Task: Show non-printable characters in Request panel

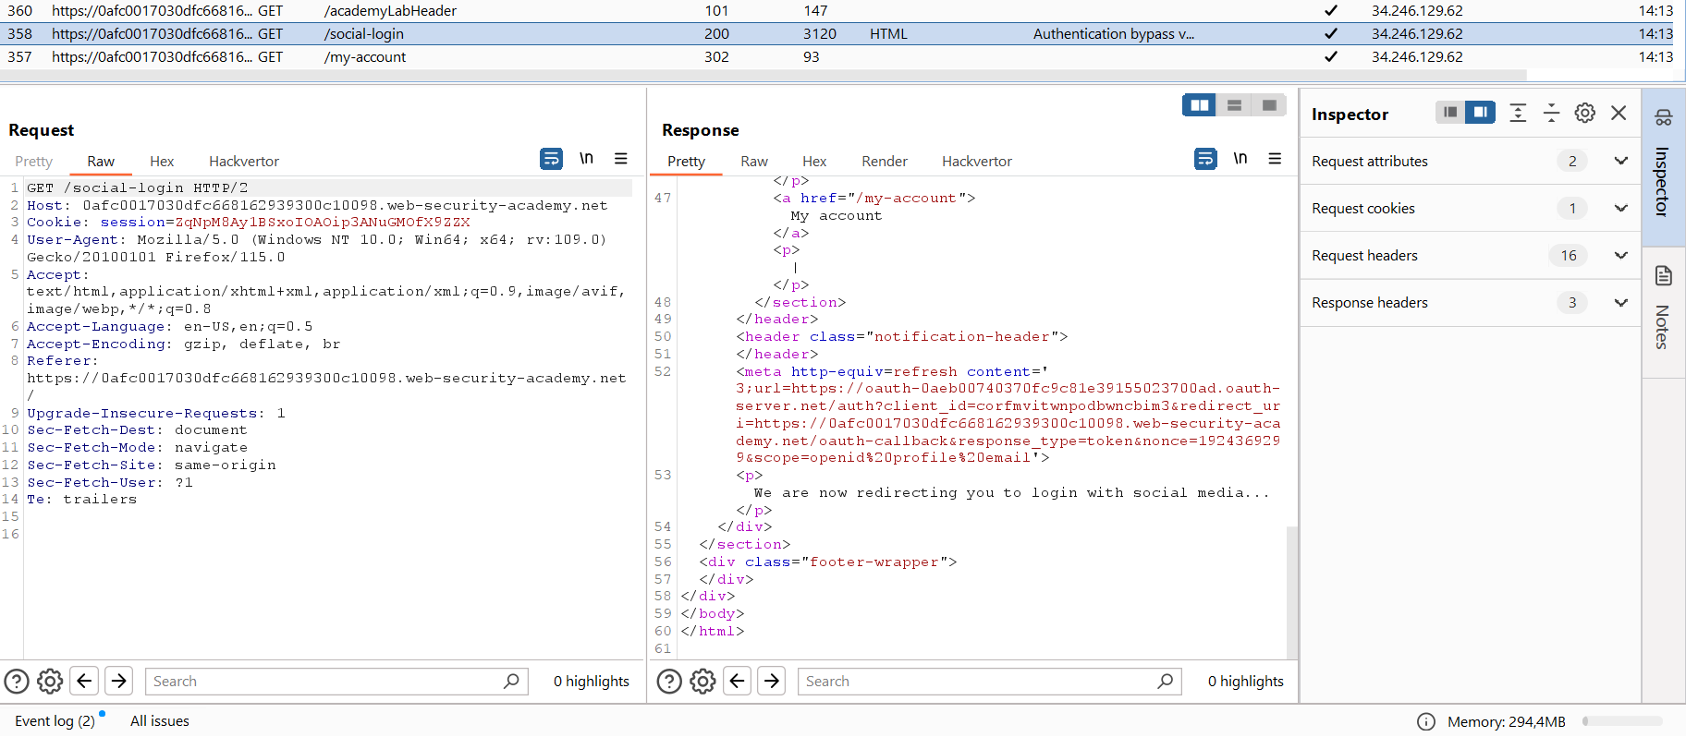Action: point(586,159)
